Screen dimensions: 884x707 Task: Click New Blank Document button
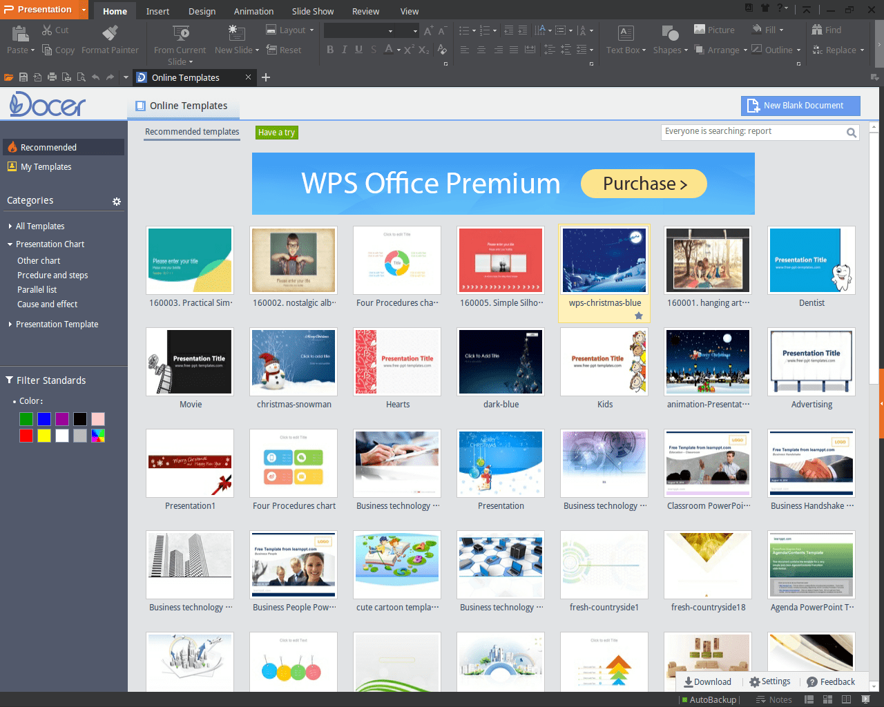click(x=800, y=106)
